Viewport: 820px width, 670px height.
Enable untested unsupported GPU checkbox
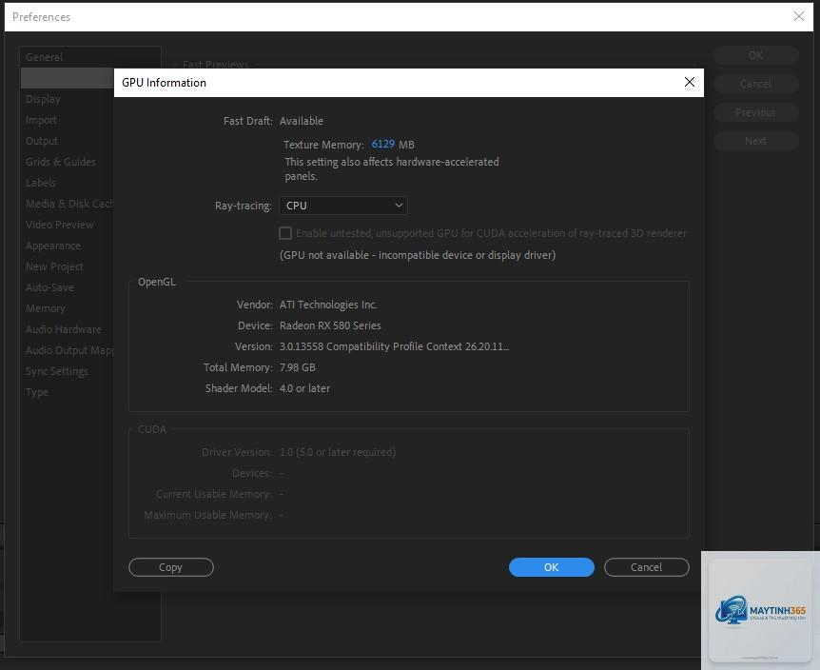click(285, 233)
